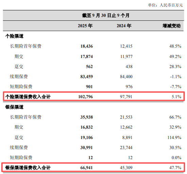Click the value 84,400

pyautogui.click(x=126, y=76)
